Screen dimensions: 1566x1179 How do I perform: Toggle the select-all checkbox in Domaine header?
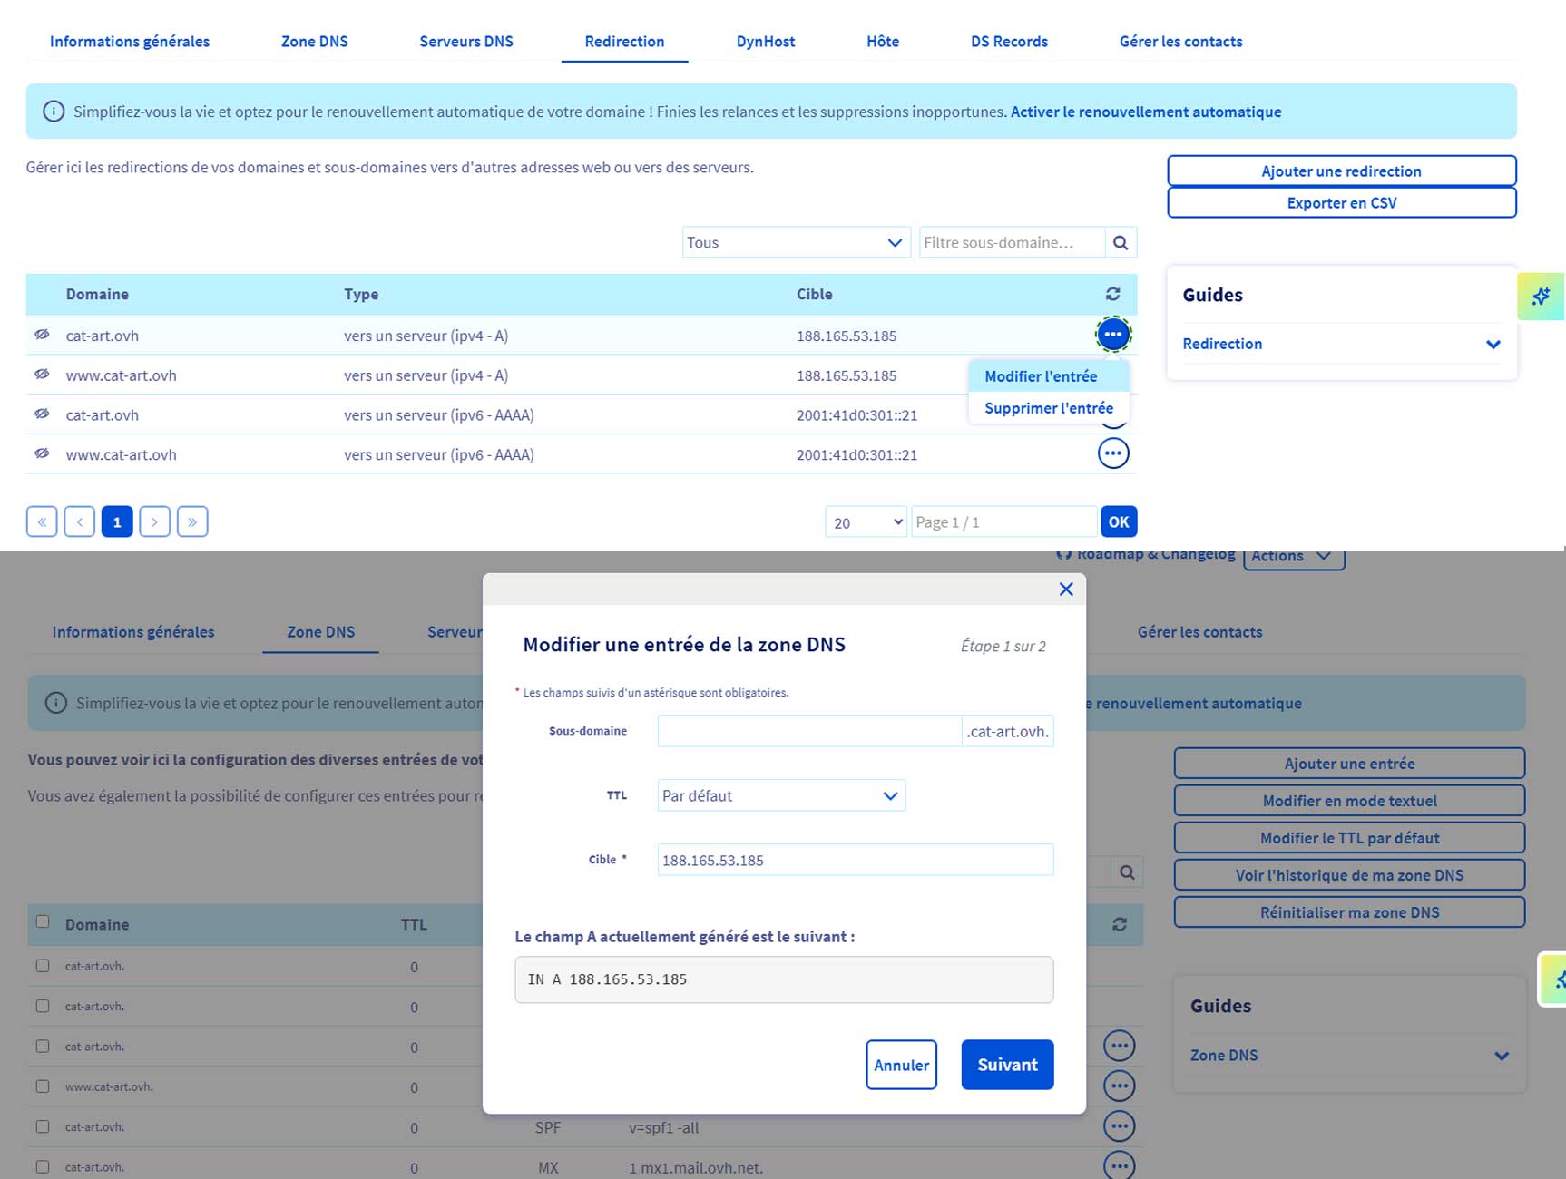(x=43, y=922)
